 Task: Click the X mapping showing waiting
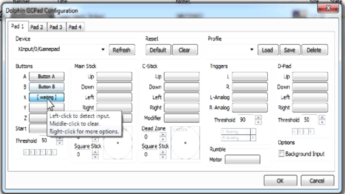(x=47, y=97)
